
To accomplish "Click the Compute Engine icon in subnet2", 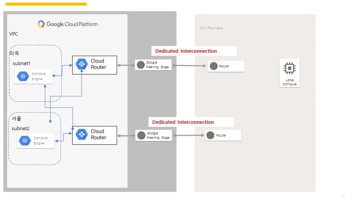I will (x=25, y=141).
